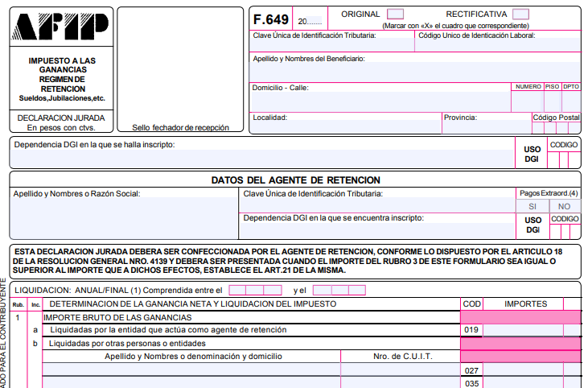
Task: Select SI under Pagos Extraord.(4)
Action: [532, 206]
